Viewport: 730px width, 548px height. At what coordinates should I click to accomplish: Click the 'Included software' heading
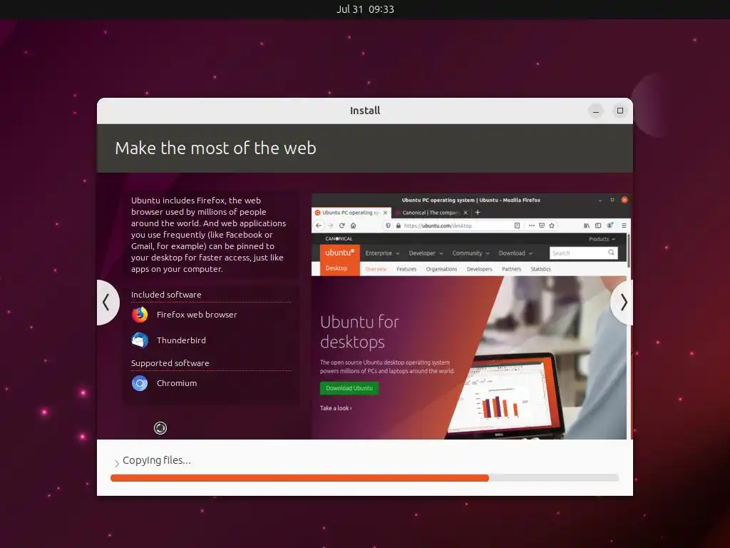click(166, 295)
